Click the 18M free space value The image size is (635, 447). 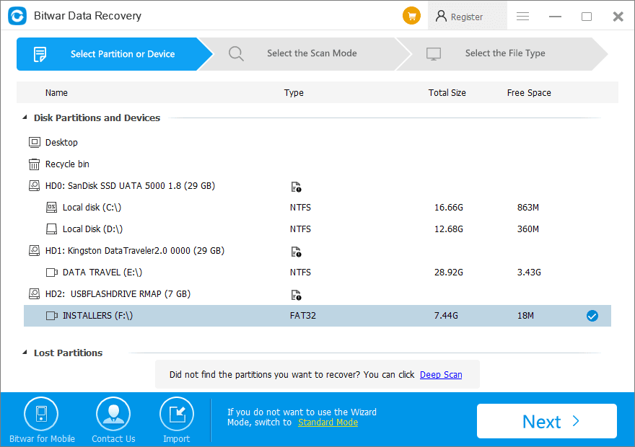(525, 316)
